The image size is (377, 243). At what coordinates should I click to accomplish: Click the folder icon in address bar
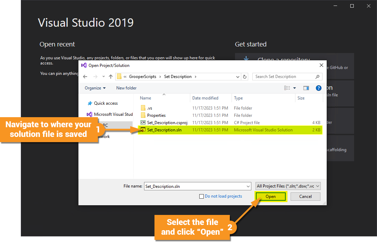[119, 77]
